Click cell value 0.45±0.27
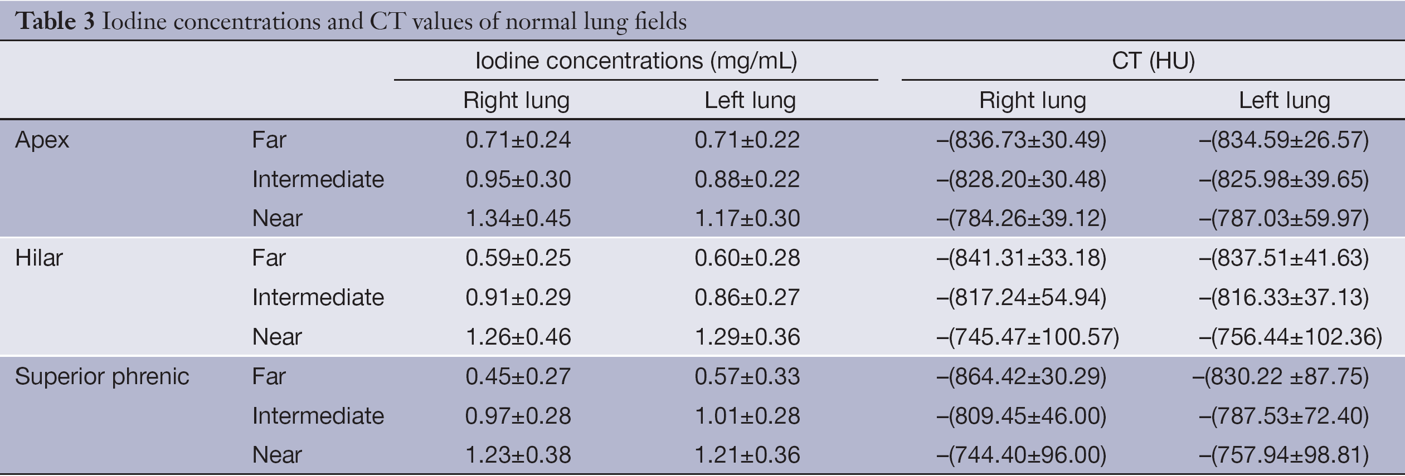 pyautogui.click(x=518, y=376)
